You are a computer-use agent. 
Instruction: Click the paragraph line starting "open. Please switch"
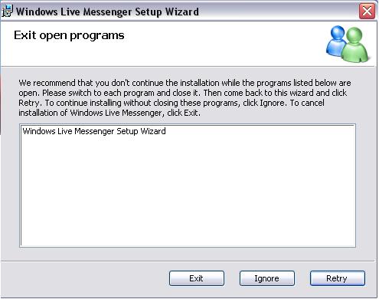tap(183, 93)
